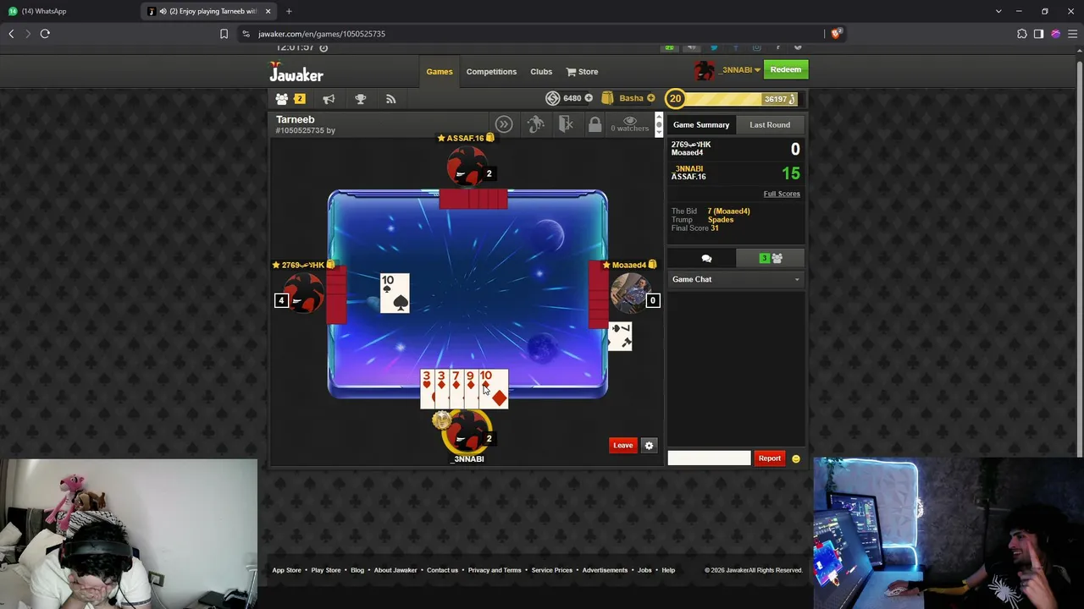
Task: Play the 3 of diamonds card
Action: 441,388
